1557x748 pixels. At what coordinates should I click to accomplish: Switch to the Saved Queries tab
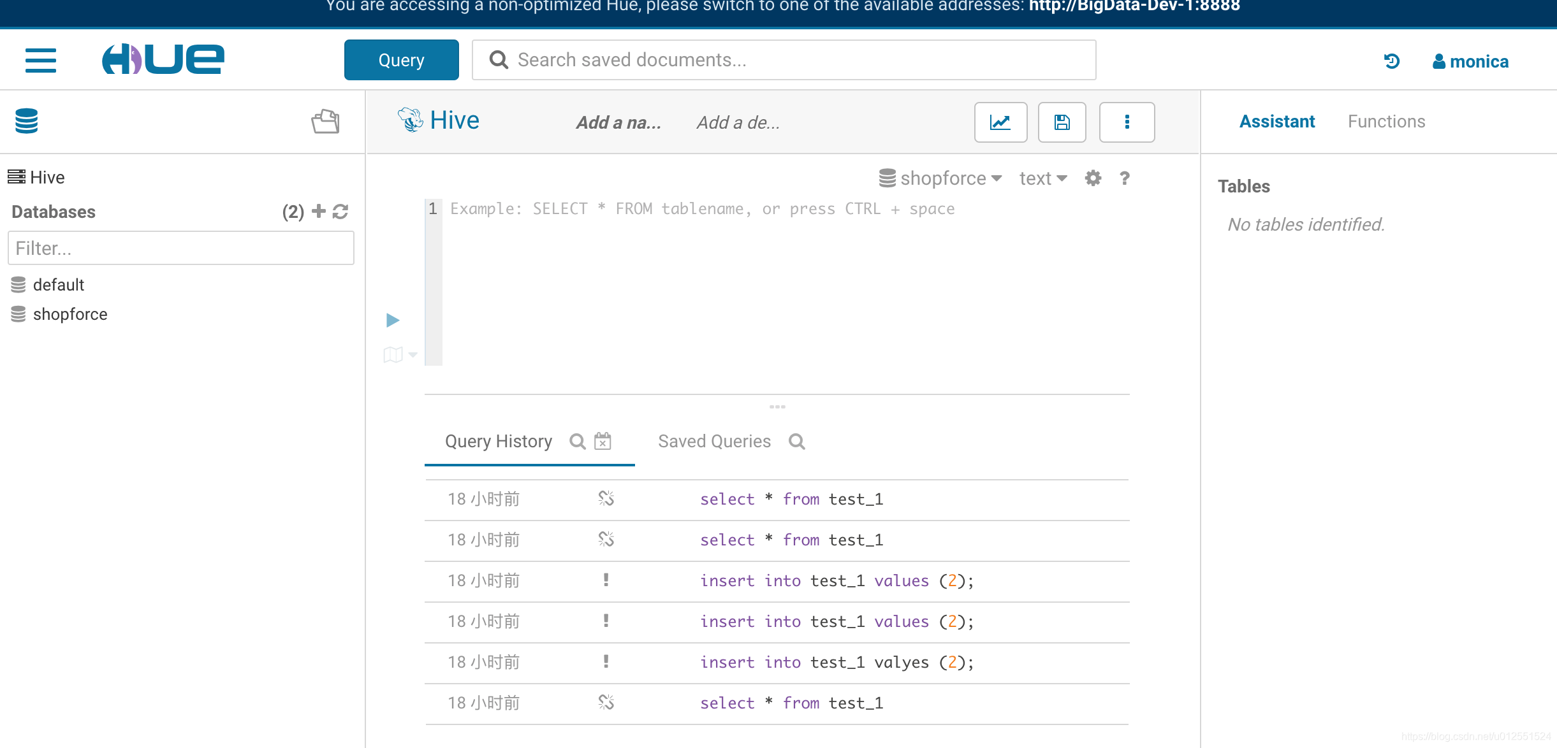point(714,441)
